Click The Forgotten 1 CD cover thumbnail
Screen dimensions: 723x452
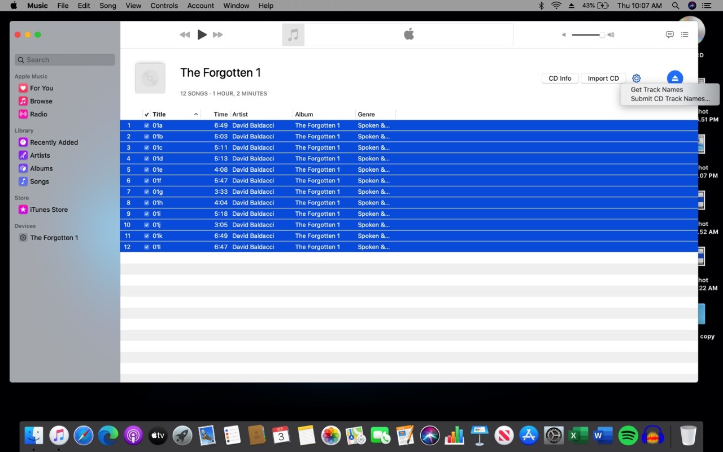click(150, 78)
